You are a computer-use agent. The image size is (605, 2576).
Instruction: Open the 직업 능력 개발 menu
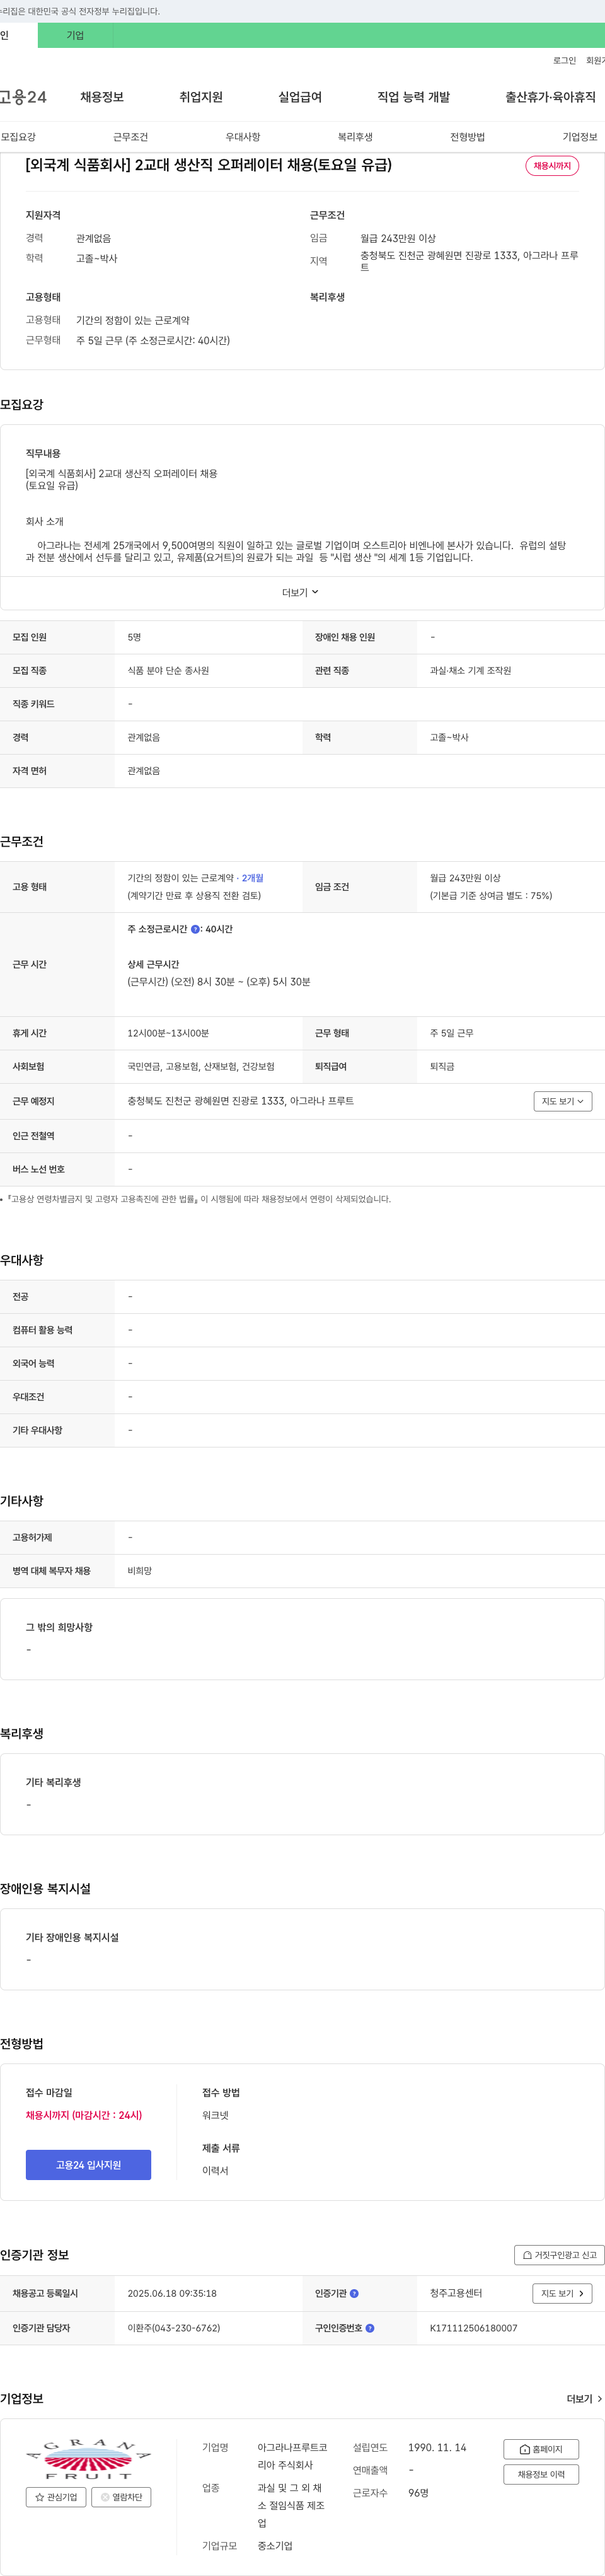click(x=413, y=97)
